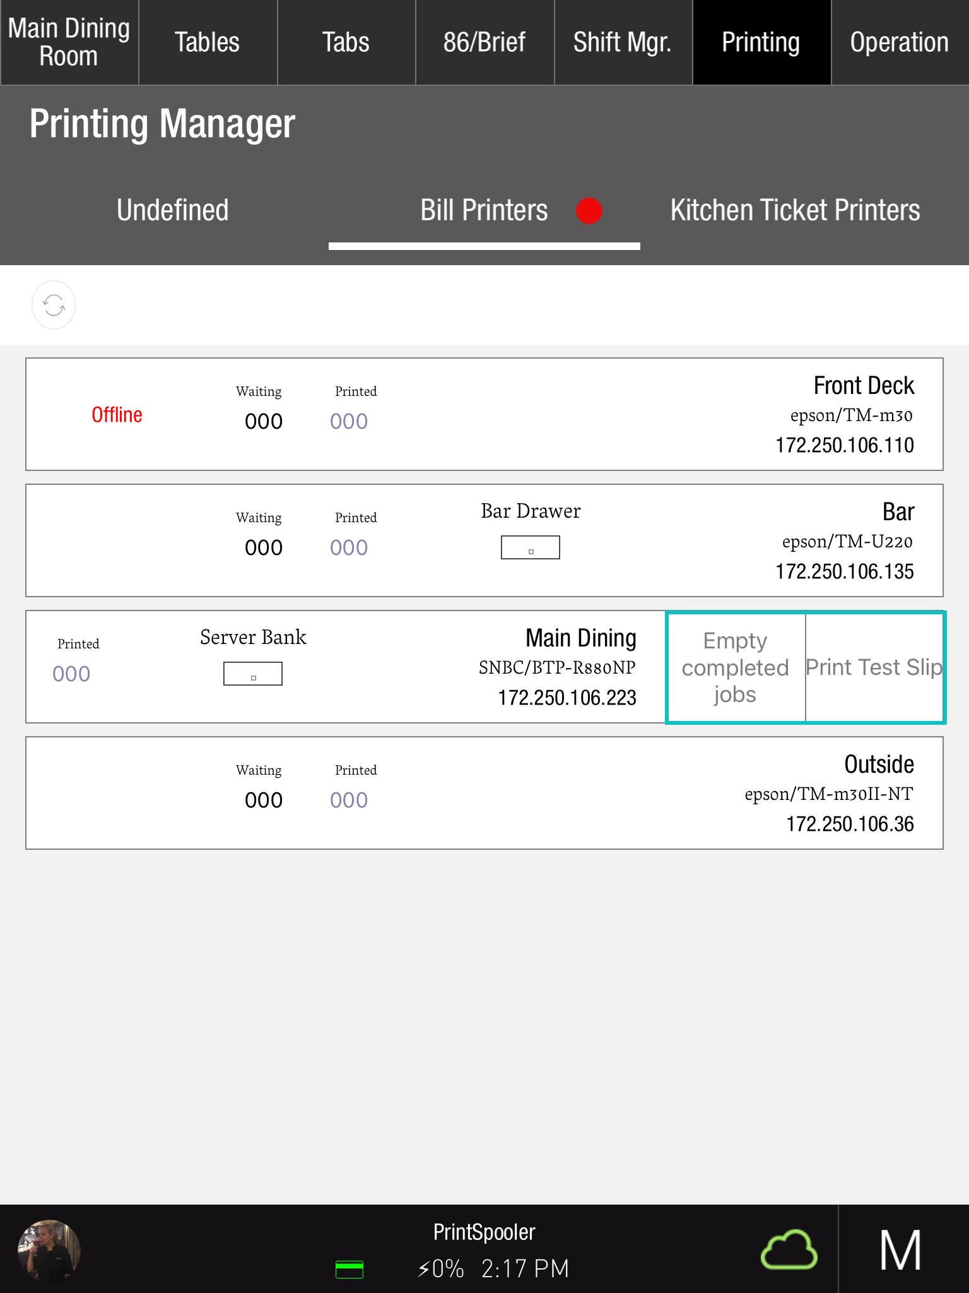Screen dimensions: 969x1293
Task: Tap the M menu button
Action: coord(901,1250)
